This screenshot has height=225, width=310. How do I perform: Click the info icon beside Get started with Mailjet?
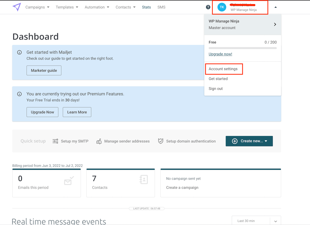[x=19, y=52]
